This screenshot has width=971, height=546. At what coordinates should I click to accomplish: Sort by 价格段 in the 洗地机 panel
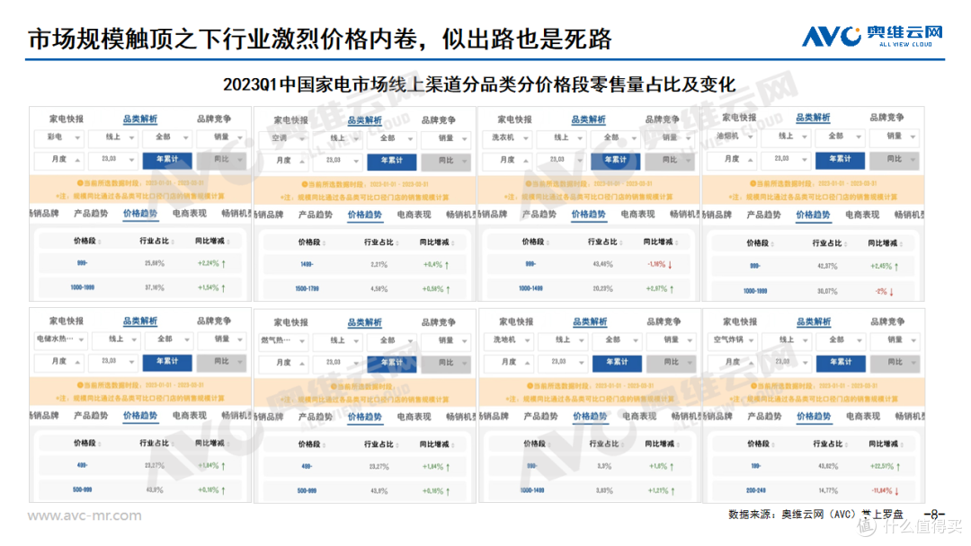point(537,444)
